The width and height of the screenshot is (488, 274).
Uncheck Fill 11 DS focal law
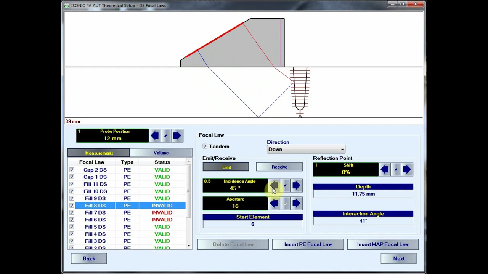coord(72,184)
